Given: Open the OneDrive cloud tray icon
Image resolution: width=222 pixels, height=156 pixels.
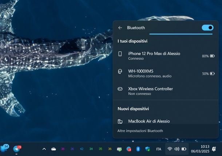Looking at the screenshot, I should [53, 149].
